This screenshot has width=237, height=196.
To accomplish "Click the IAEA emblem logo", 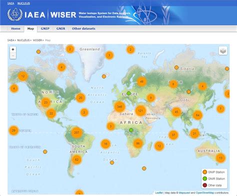I will [15, 14].
